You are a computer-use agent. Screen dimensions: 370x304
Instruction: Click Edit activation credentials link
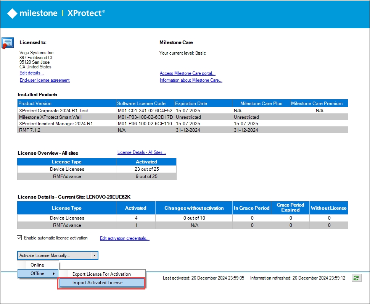click(x=124, y=238)
